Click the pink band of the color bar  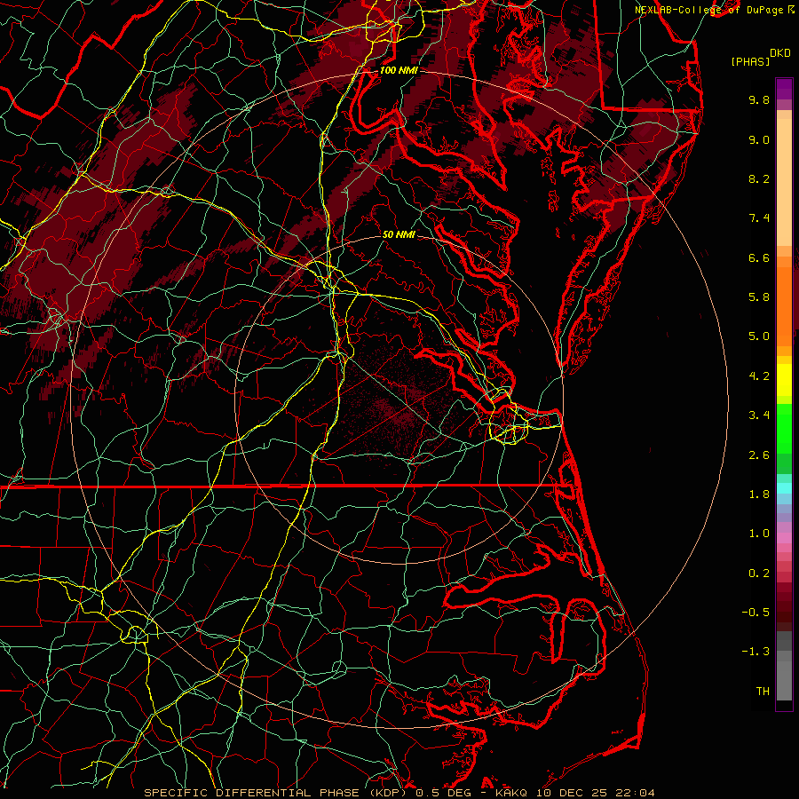pyautogui.click(x=784, y=538)
